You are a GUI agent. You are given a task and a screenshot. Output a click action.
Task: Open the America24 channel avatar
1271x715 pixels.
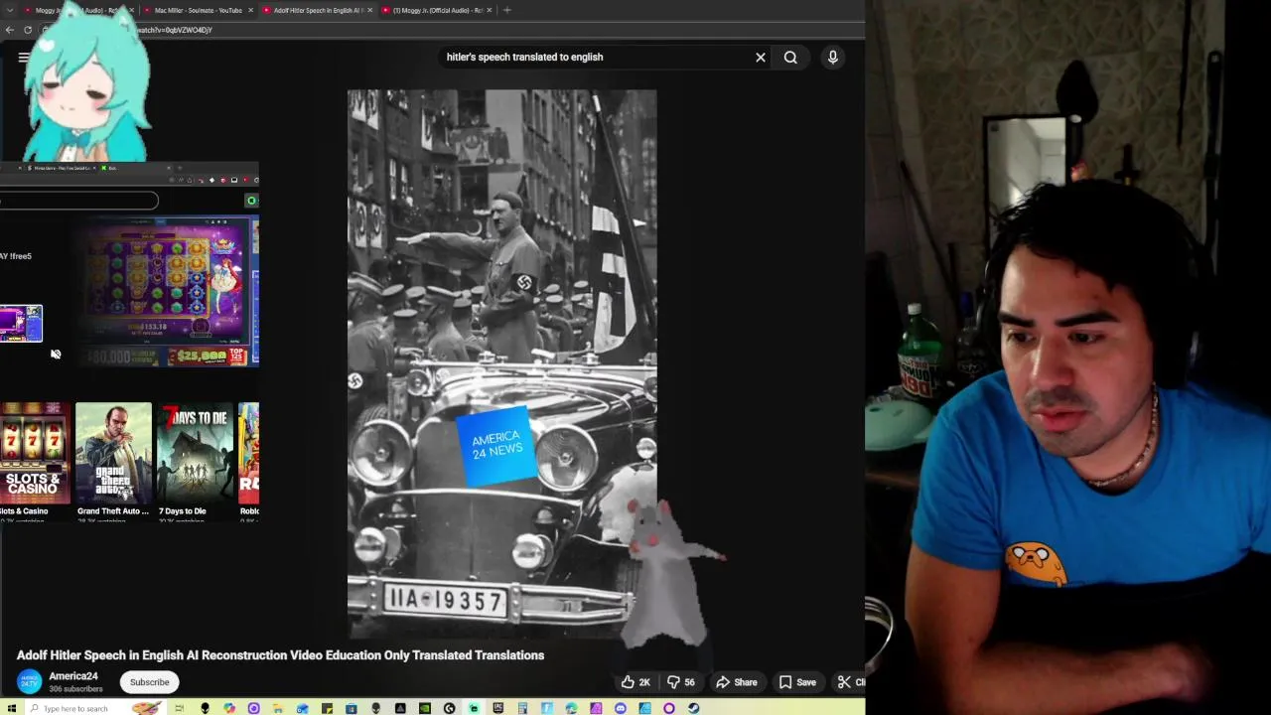point(30,681)
